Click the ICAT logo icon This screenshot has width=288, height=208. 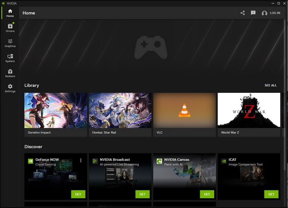(x=224, y=161)
